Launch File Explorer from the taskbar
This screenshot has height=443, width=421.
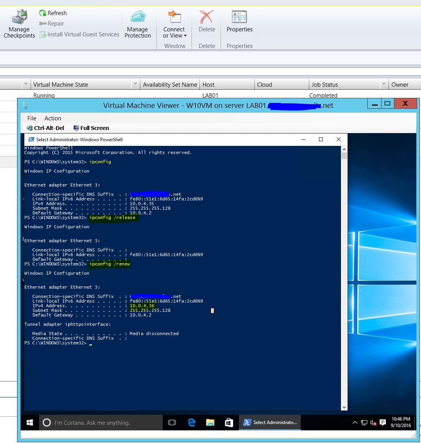coord(210,422)
